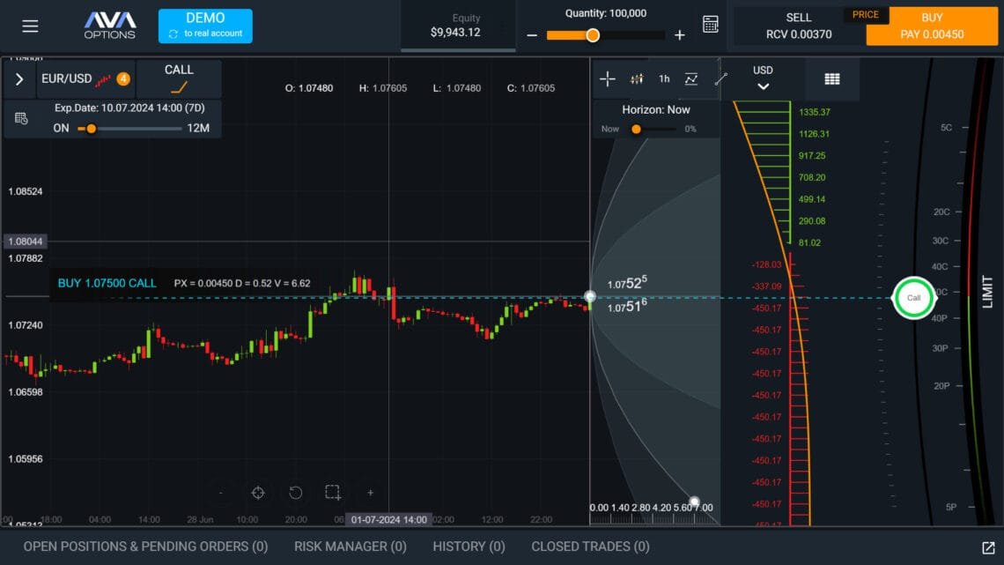Adjust the Quantity slider handle
This screenshot has width=1004, height=565.
point(592,35)
